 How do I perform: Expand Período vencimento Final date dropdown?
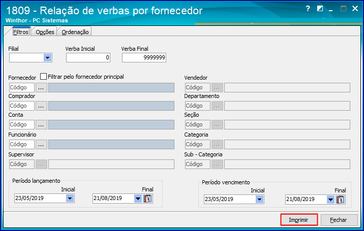[x=330, y=200]
